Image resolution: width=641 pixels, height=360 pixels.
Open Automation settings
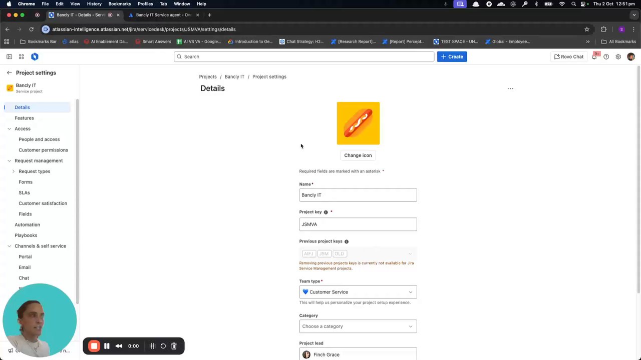[27, 225]
